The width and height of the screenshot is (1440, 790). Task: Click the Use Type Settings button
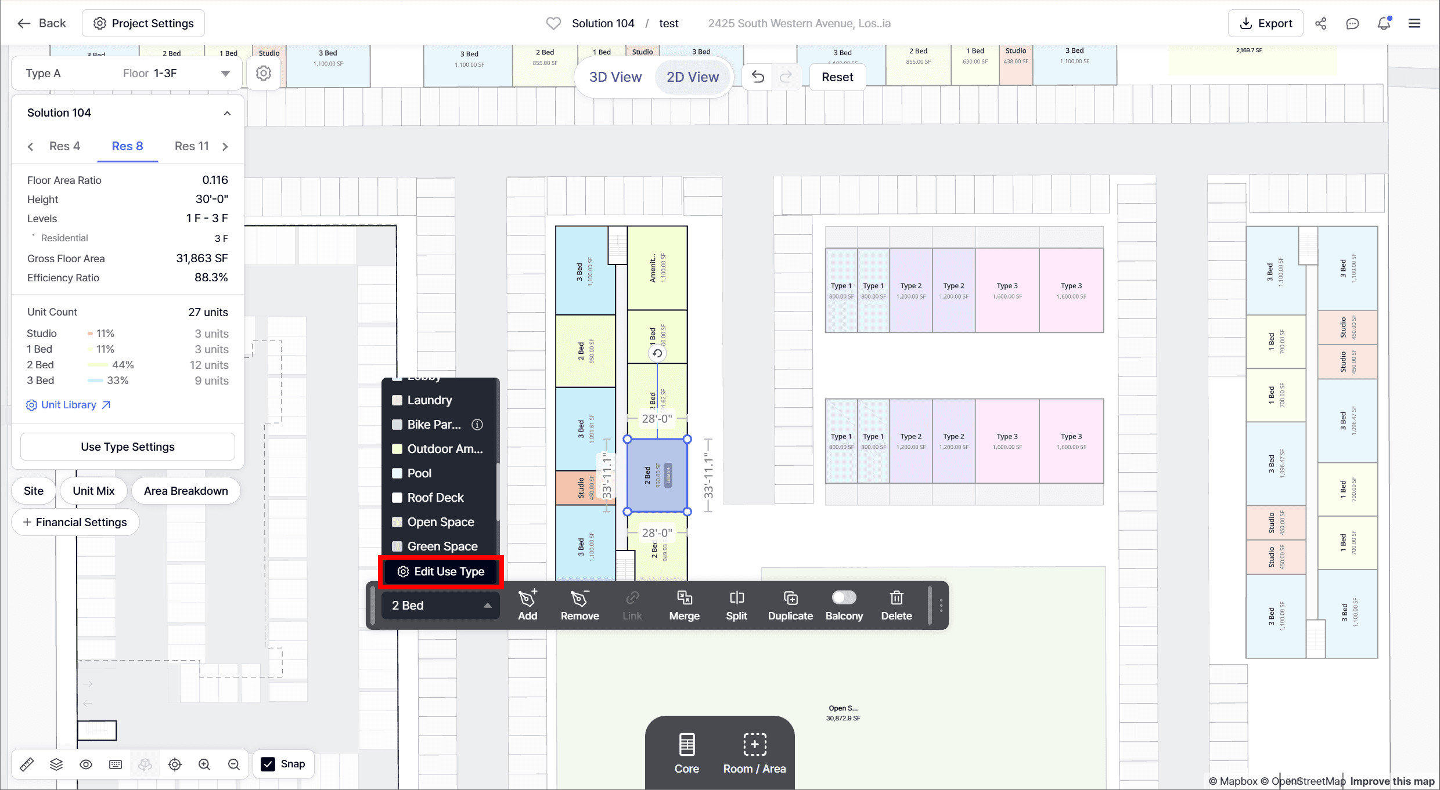click(128, 447)
